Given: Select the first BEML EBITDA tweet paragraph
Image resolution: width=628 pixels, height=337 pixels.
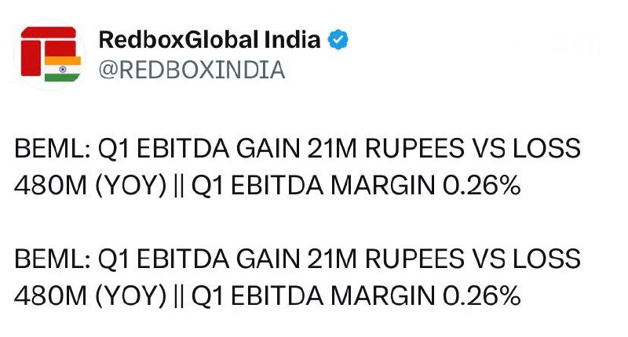Looking at the screenshot, I should pyautogui.click(x=298, y=167).
